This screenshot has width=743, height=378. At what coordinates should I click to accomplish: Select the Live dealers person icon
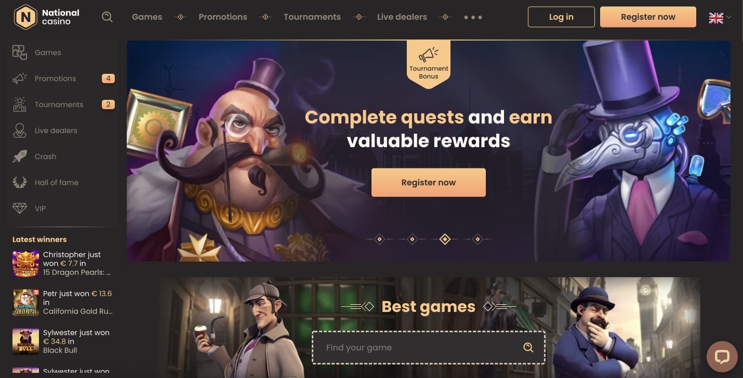20,131
